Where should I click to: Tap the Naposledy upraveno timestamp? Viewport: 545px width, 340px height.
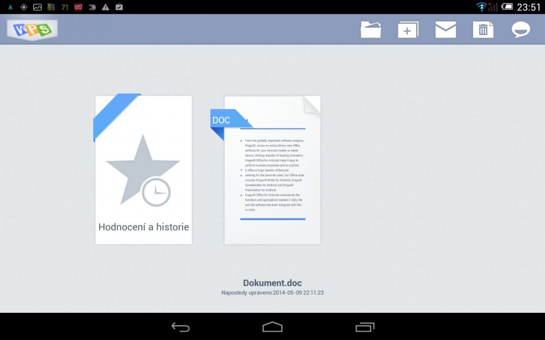[x=272, y=293]
